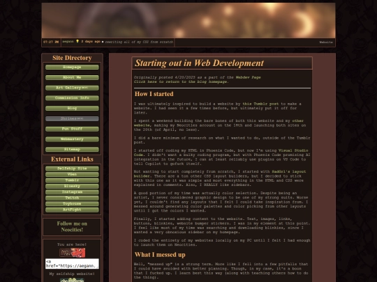Open the Webdev Page link
The height and width of the screenshot is (282, 377).
[x=248, y=77]
